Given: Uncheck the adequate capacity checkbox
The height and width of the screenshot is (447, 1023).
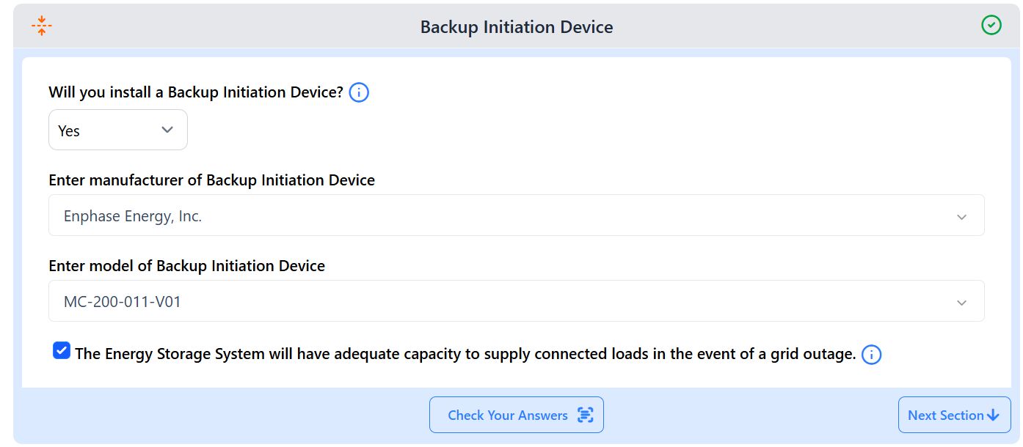Looking at the screenshot, I should tap(62, 351).
